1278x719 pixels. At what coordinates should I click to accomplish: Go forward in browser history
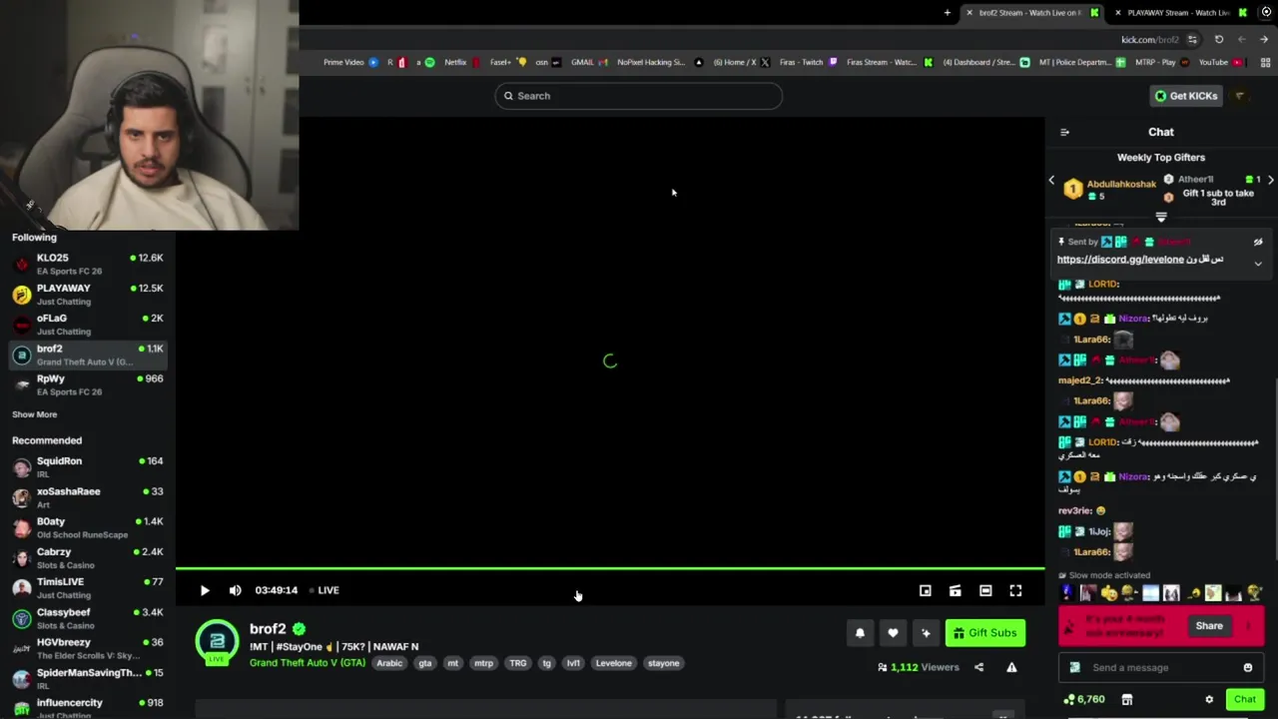click(x=1265, y=40)
